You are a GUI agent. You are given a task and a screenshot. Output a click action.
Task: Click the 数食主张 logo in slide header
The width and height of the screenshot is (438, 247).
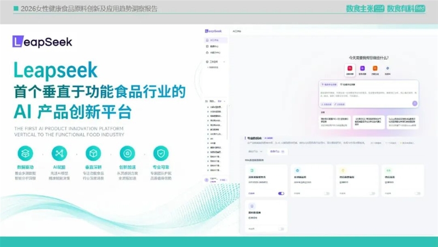[x=365, y=9]
